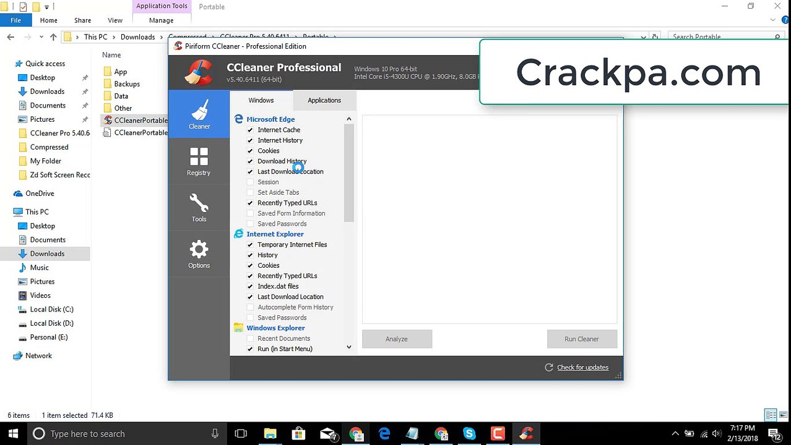The height and width of the screenshot is (445, 791).
Task: Open OneDrive in Explorer navigation pane
Action: tap(40, 193)
